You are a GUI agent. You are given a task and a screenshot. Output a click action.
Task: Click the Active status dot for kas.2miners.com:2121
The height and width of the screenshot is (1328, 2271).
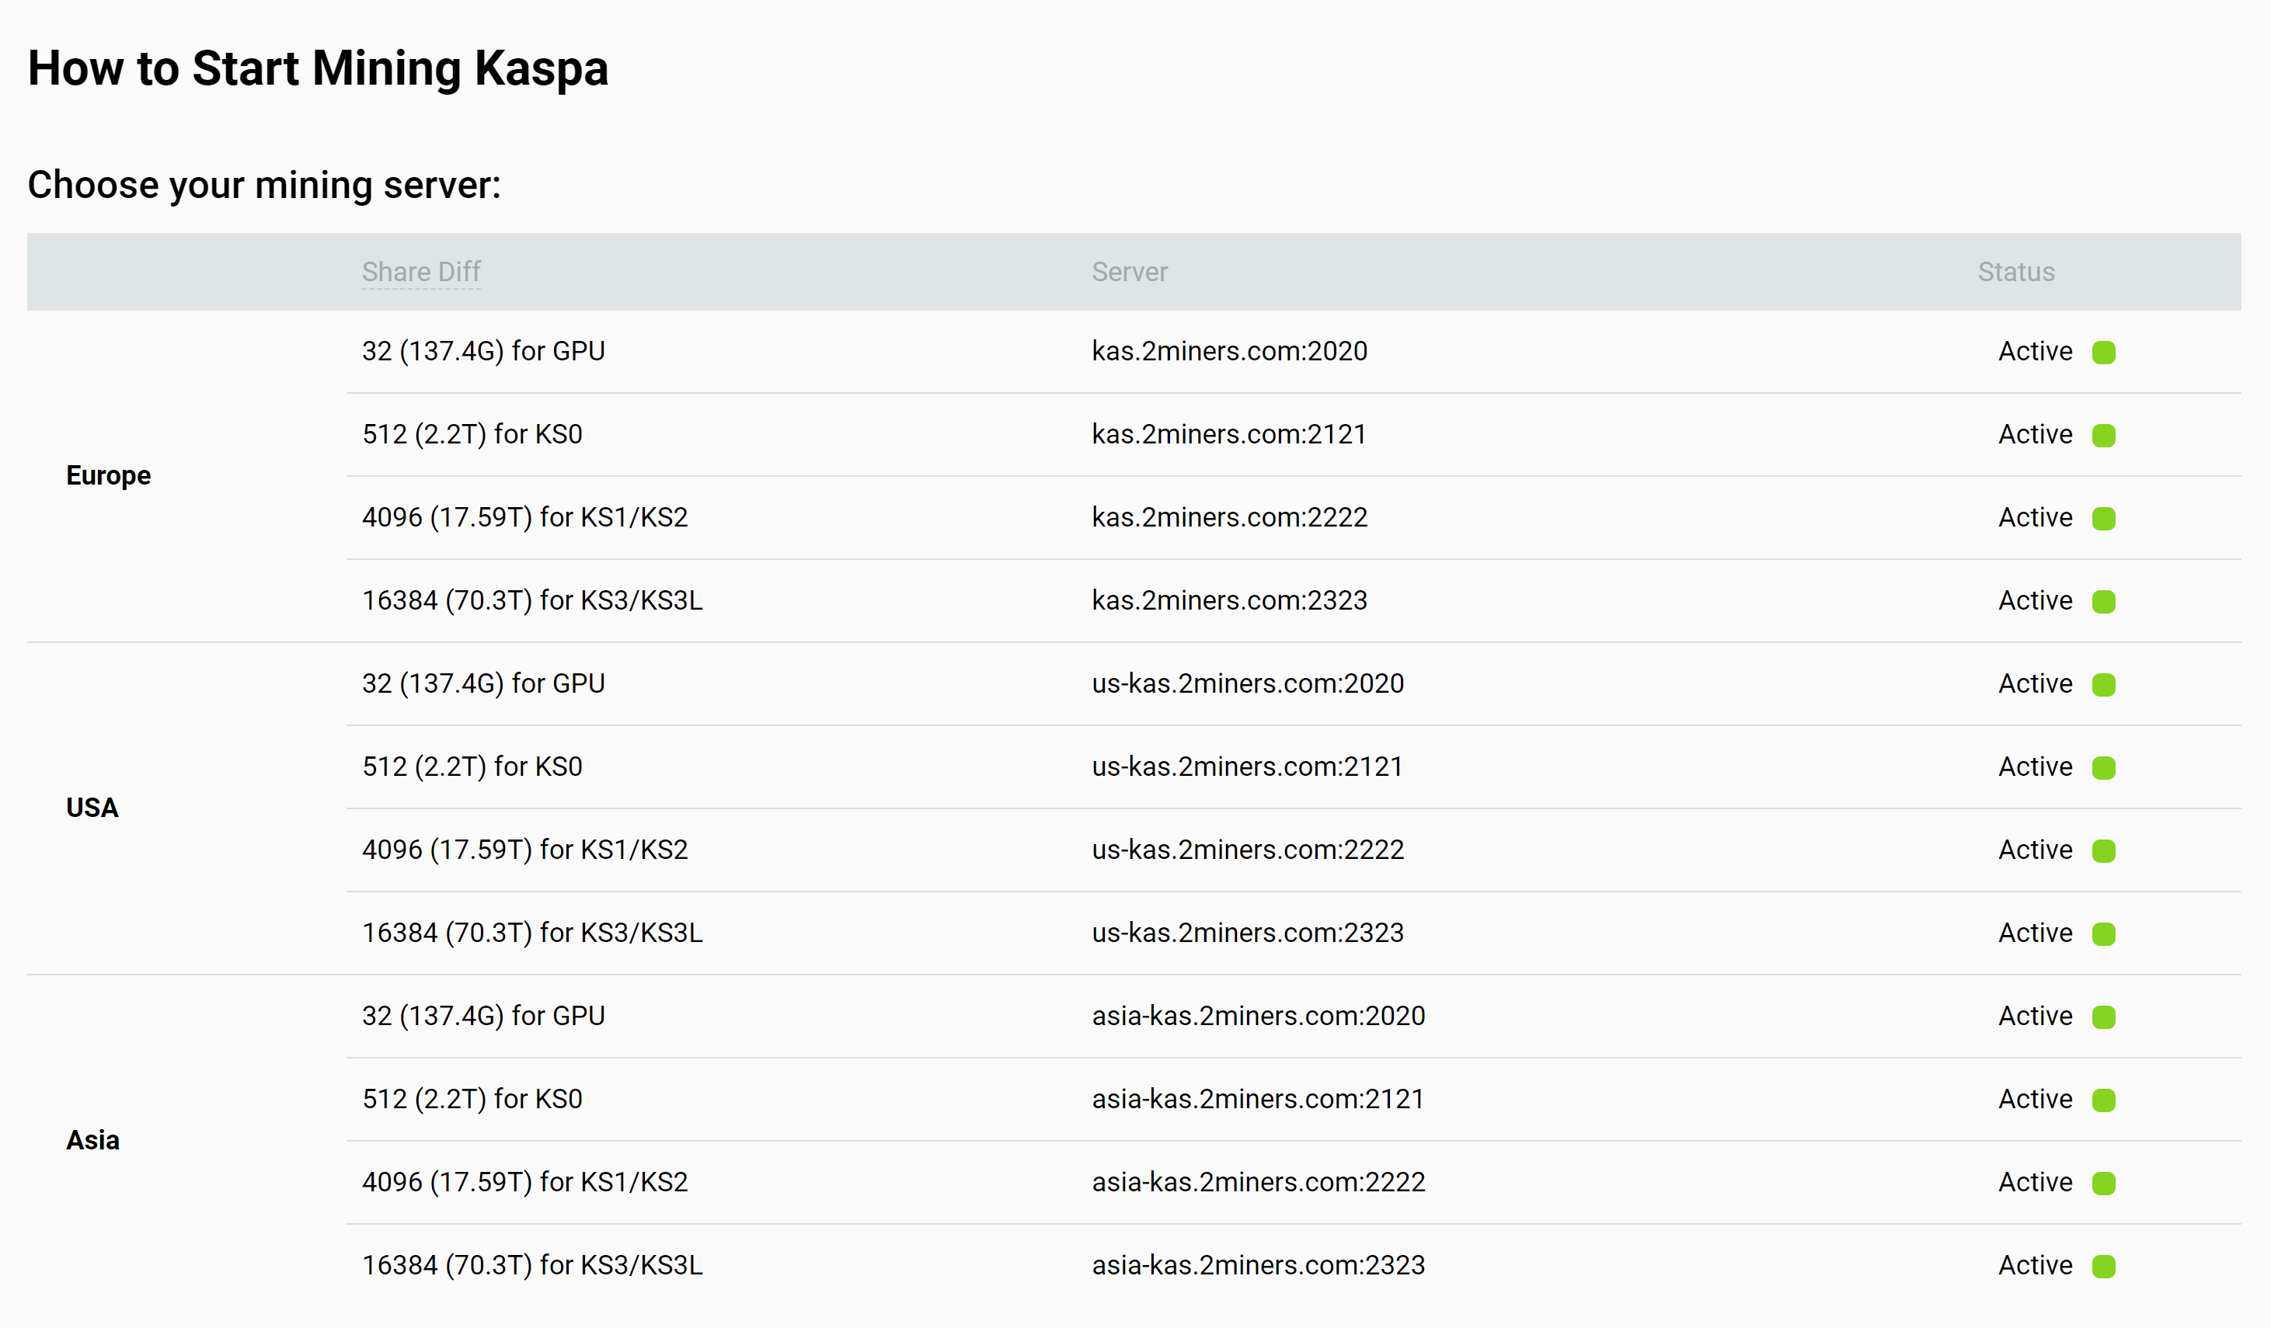tap(2104, 435)
